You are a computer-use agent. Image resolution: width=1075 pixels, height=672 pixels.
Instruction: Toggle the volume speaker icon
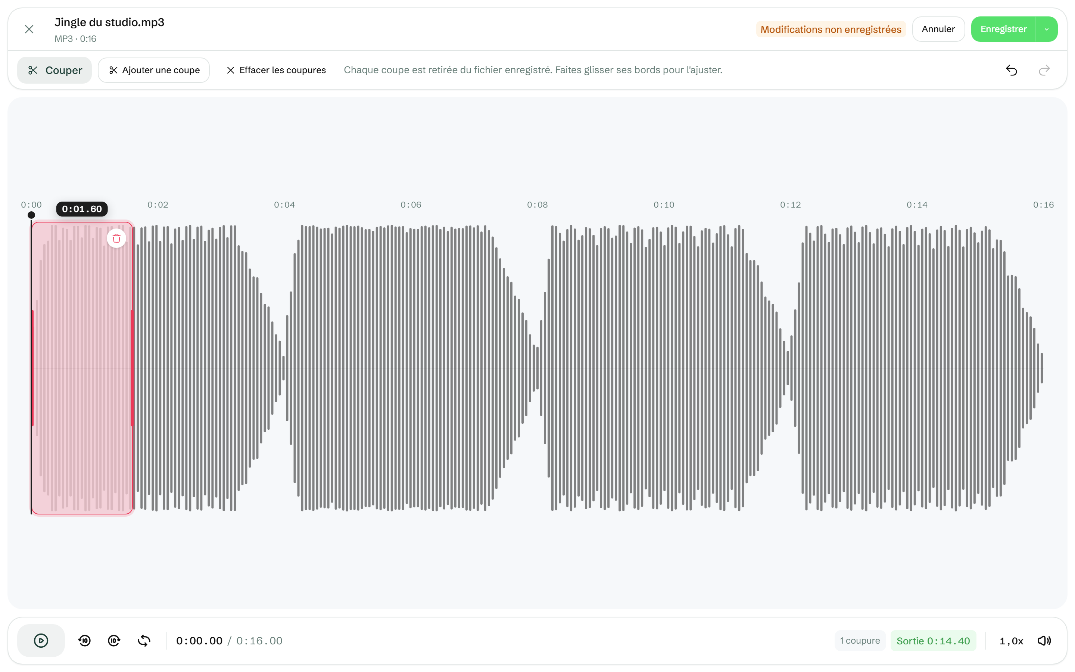tap(1044, 640)
